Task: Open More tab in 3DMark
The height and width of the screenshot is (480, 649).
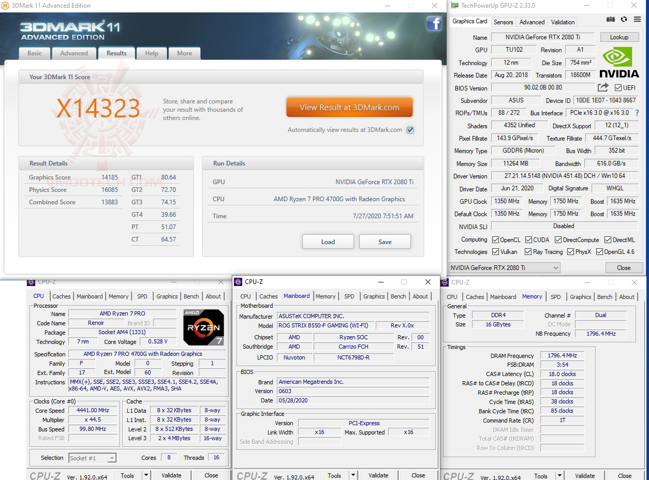Action: click(184, 53)
